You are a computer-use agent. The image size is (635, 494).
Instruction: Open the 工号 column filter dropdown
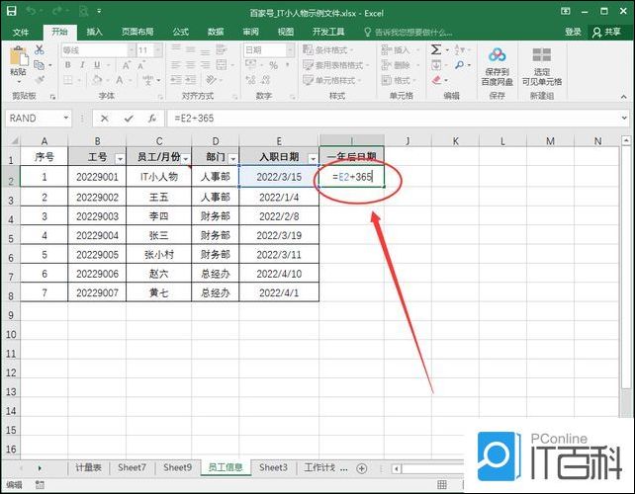click(x=120, y=158)
